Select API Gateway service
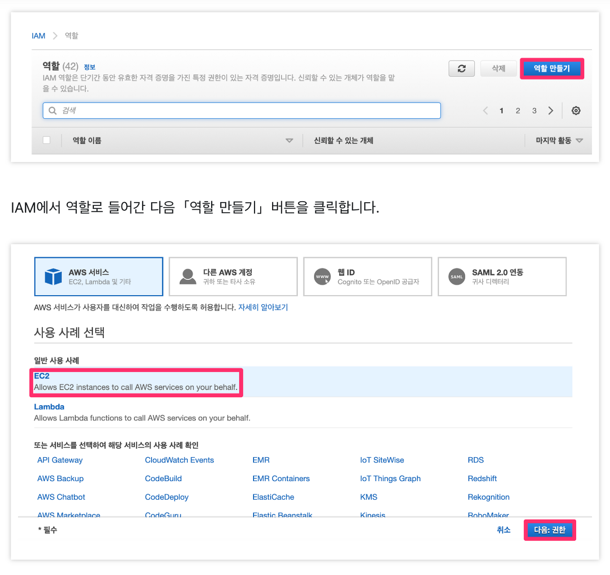Image resolution: width=610 pixels, height=575 pixels. click(60, 460)
